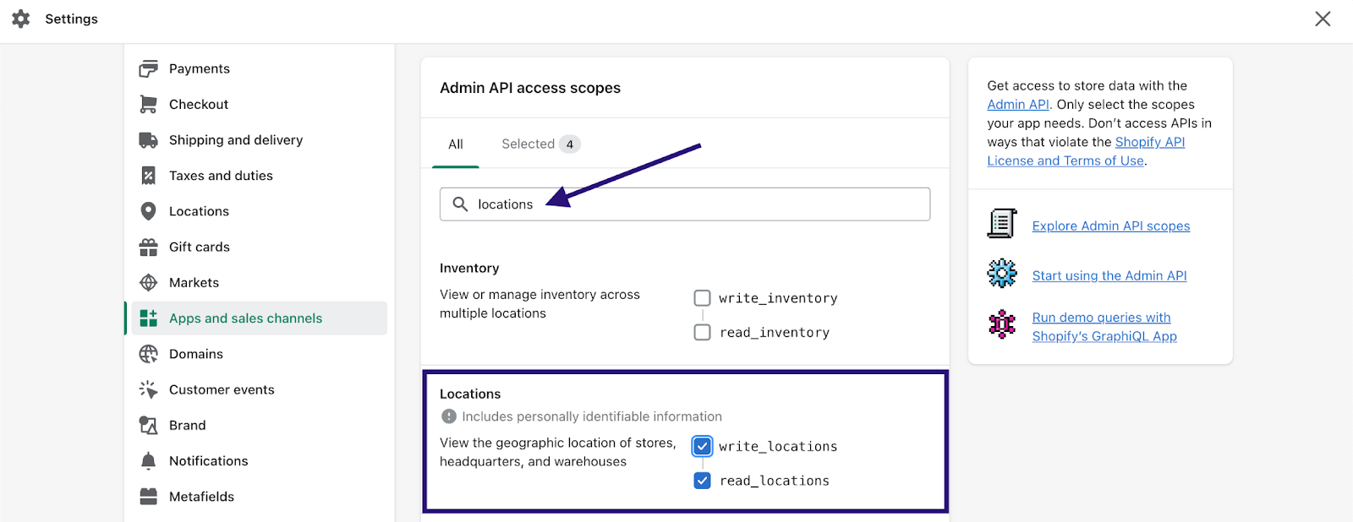Click the Taxes and duties receipt icon
Viewport: 1353px width, 522px height.
coord(149,176)
